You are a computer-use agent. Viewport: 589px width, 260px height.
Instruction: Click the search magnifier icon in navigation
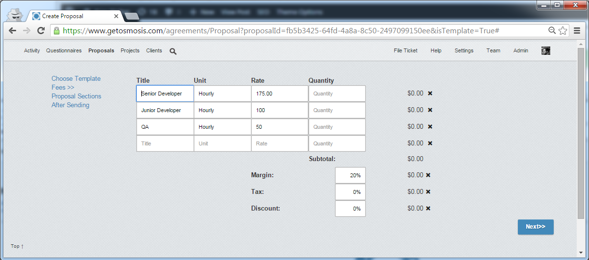coord(173,51)
